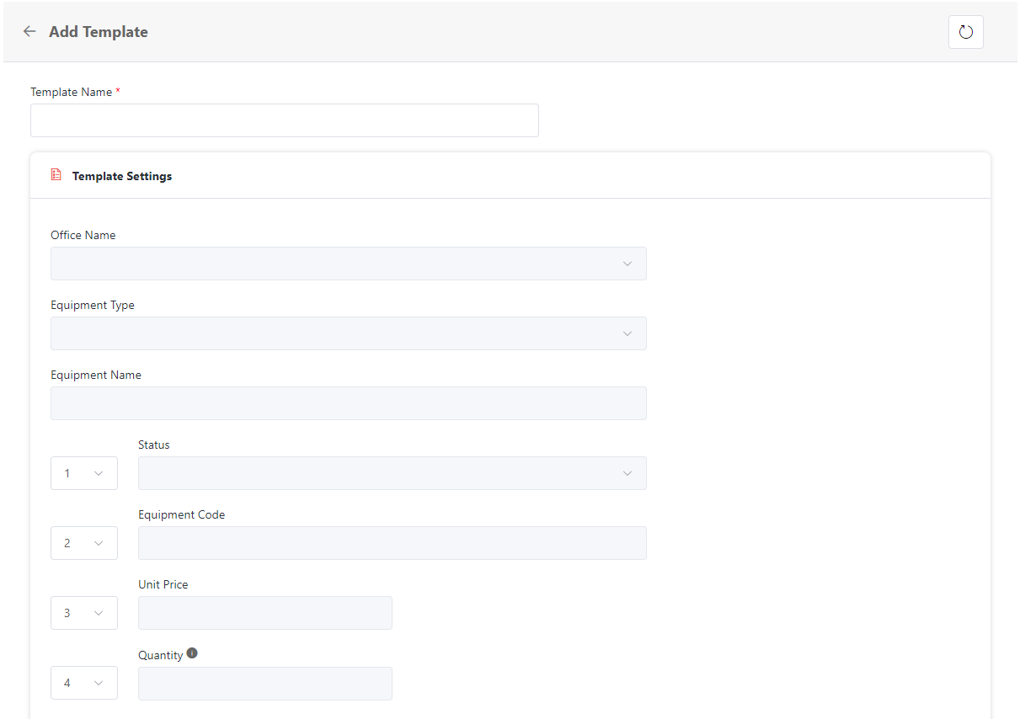This screenshot has width=1020, height=719.
Task: Open the Office Name dropdown
Action: click(x=348, y=263)
